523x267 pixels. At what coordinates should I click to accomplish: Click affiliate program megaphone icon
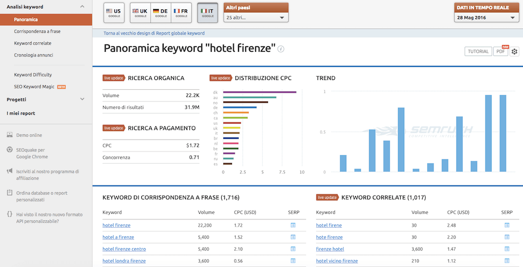pyautogui.click(x=9, y=171)
